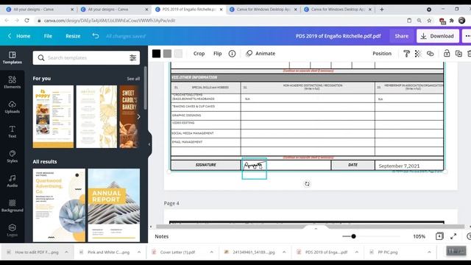
Task: Click the browser address bar URL
Action: [110, 21]
